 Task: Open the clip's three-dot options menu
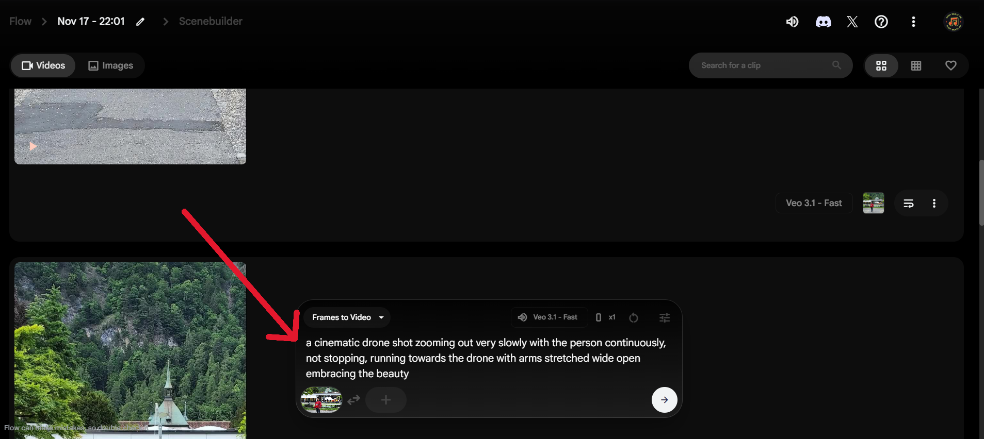click(934, 204)
